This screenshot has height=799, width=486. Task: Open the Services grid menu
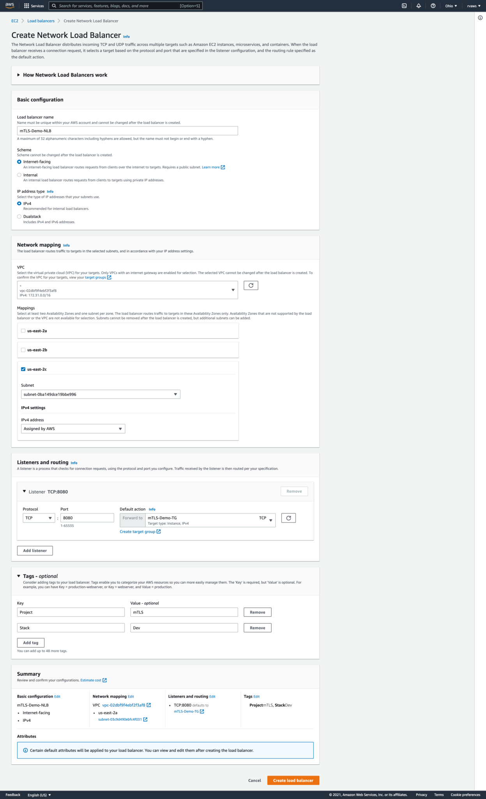pos(34,6)
